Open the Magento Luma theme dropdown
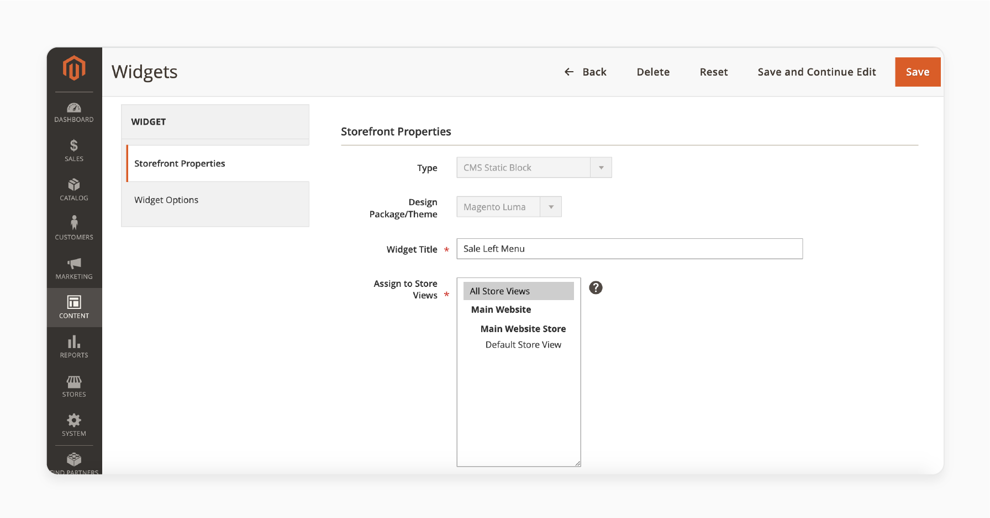The height and width of the screenshot is (518, 990). [509, 207]
